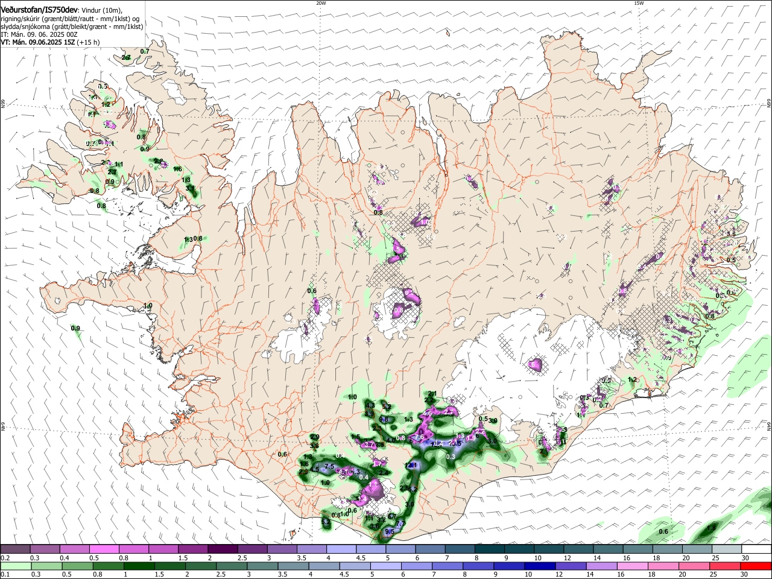Pick the white 30 swatch ending the snow scale
Screen dimensions: 772x579
(x=756, y=549)
